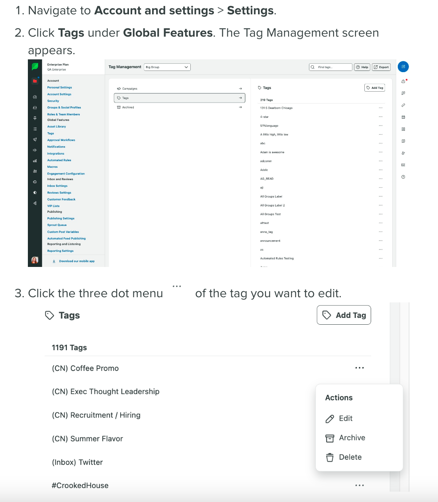Open the Approval Workflows settings link
This screenshot has width=438, height=502.
click(x=61, y=140)
